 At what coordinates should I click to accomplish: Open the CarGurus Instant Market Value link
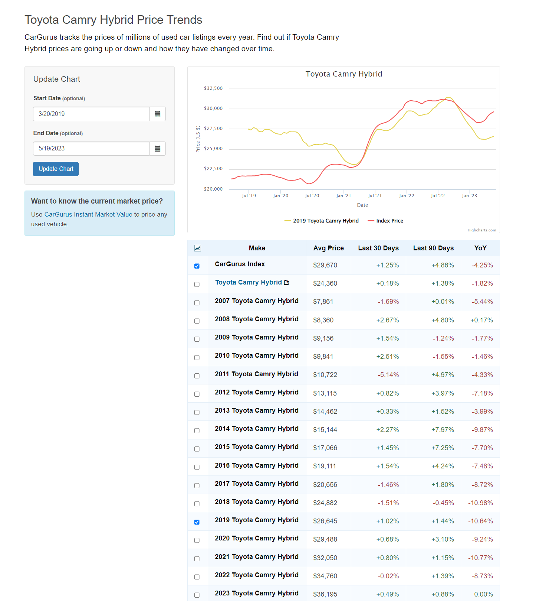[88, 214]
